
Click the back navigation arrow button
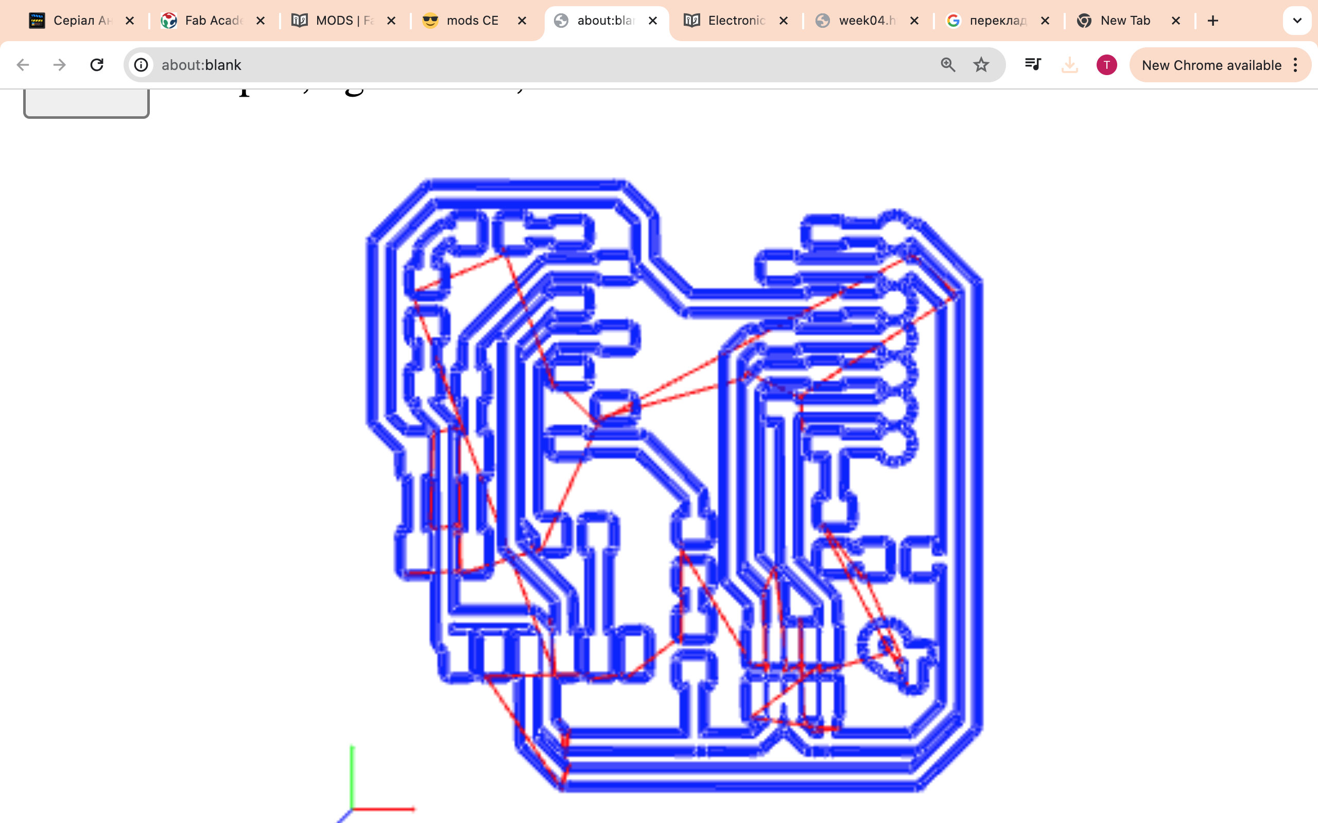point(22,65)
